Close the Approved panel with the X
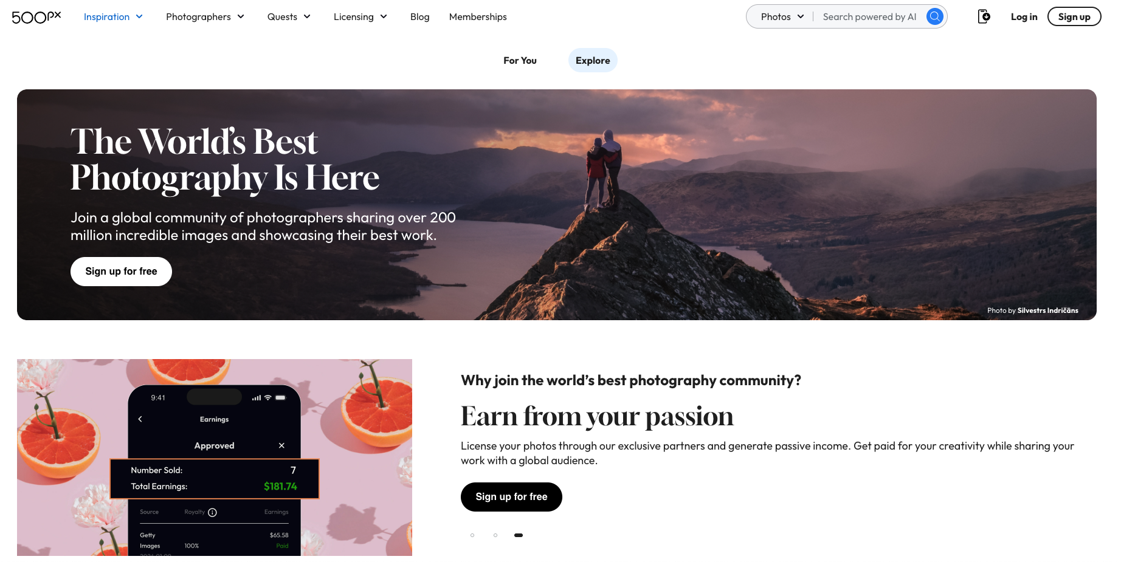 pos(281,445)
